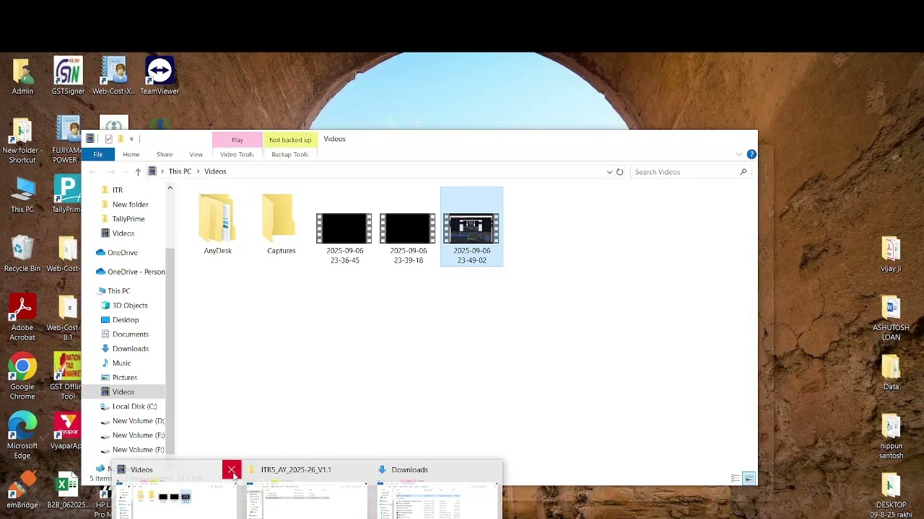Switch to the Home ribbon tab
924x519 pixels.
click(x=131, y=154)
